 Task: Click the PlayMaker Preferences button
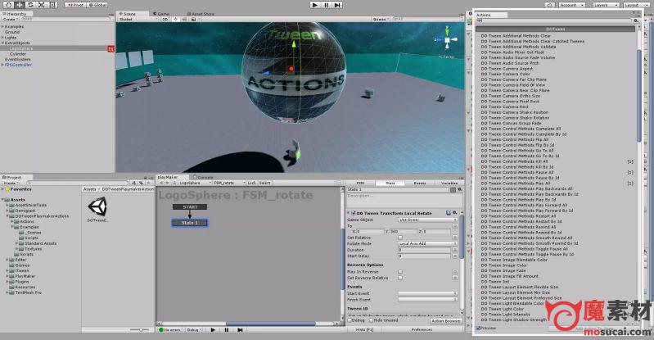[x=422, y=329]
